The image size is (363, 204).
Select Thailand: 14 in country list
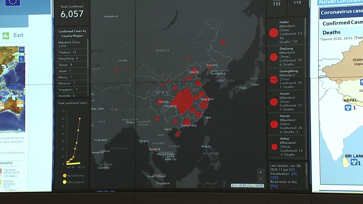tap(71, 52)
